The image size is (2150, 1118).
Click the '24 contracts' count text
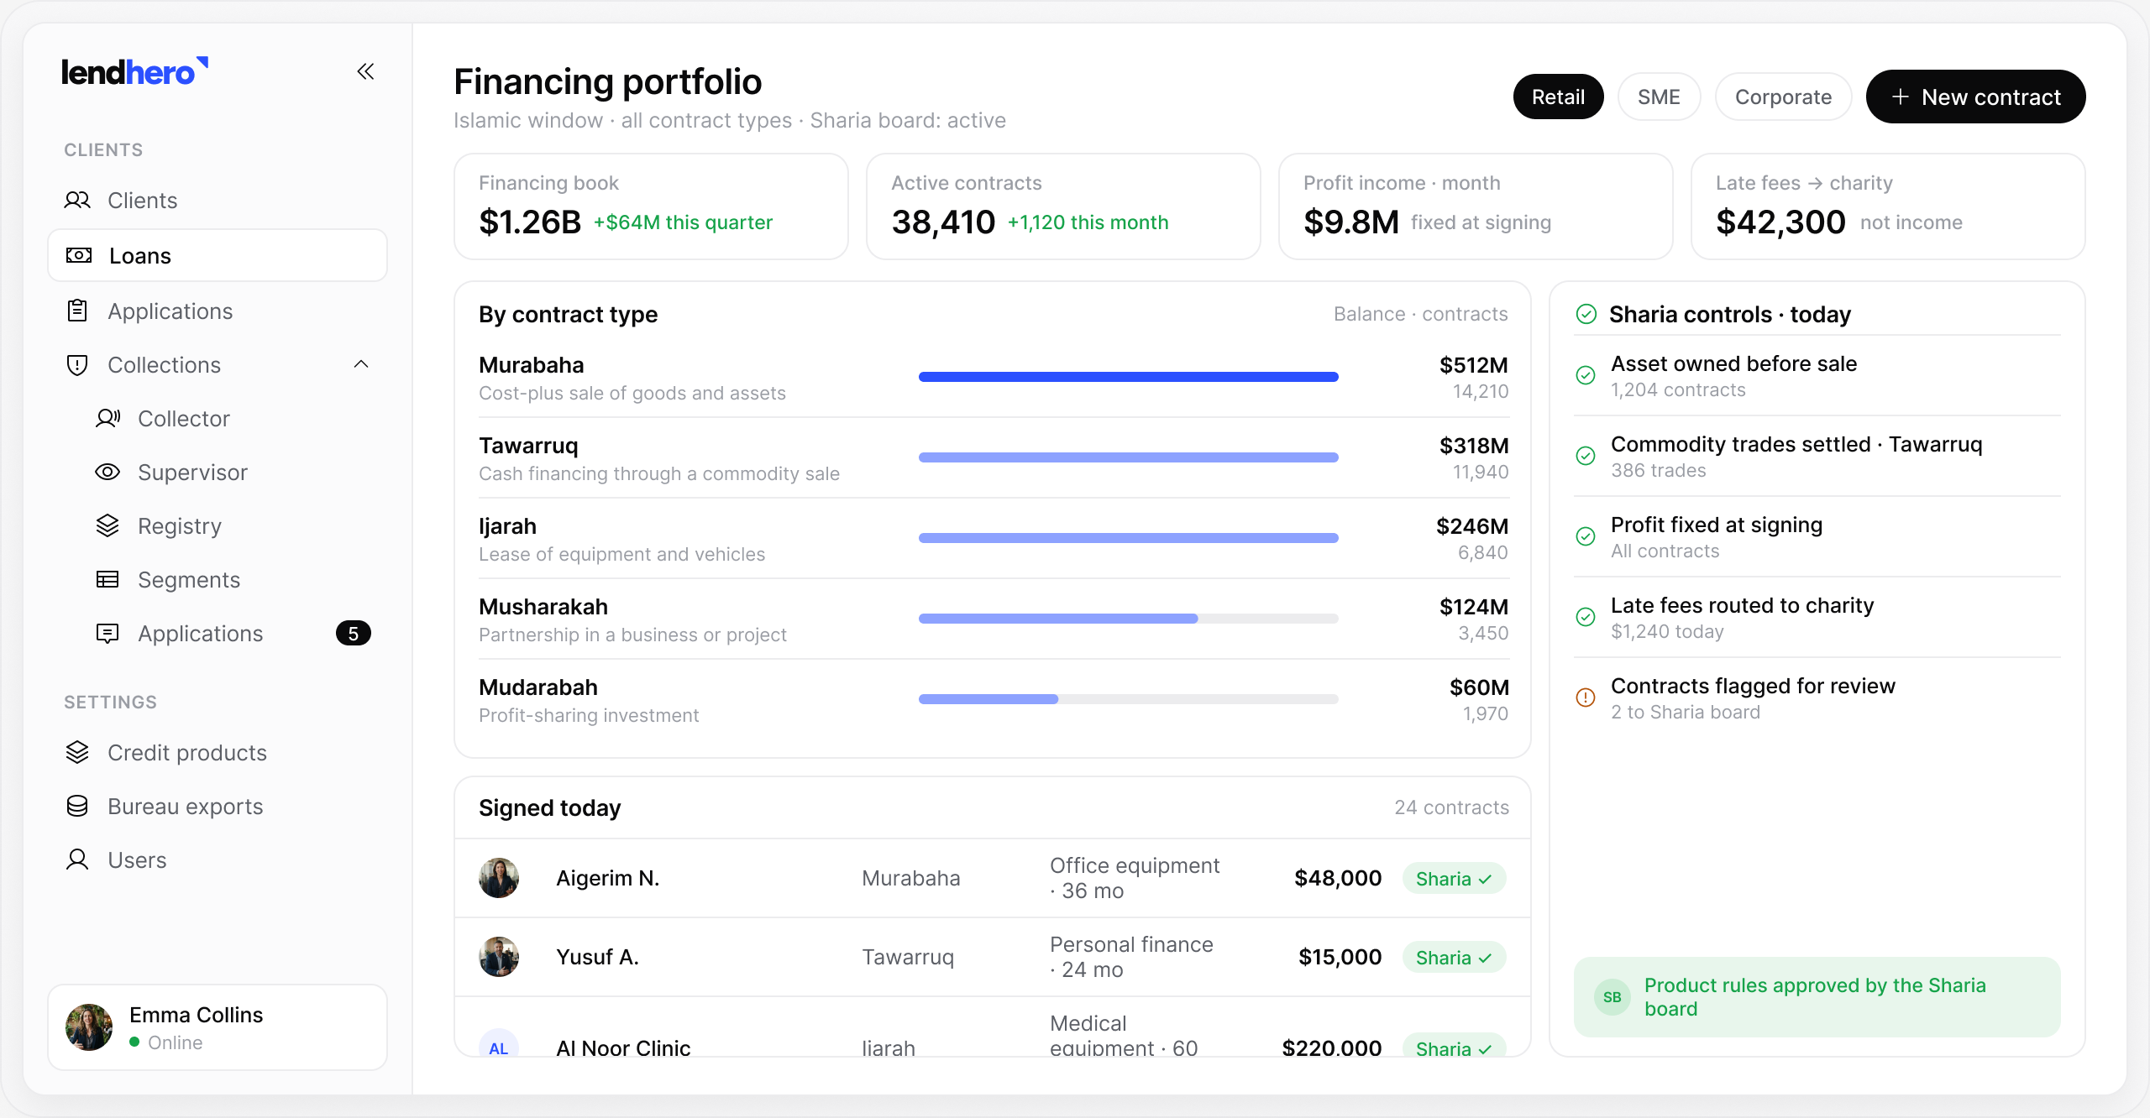click(1451, 807)
